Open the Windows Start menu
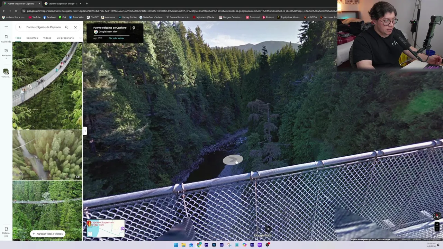Image resolution: width=443 pixels, height=249 pixels. pos(176,245)
